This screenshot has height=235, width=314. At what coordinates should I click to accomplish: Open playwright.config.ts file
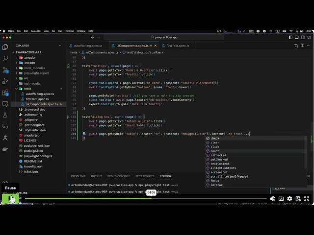click(x=38, y=156)
